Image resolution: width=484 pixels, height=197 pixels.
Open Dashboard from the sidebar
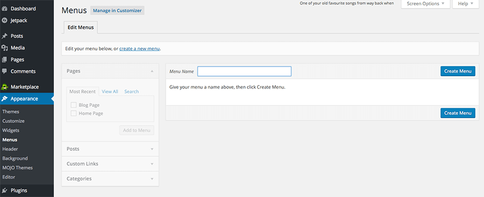[x=27, y=9]
